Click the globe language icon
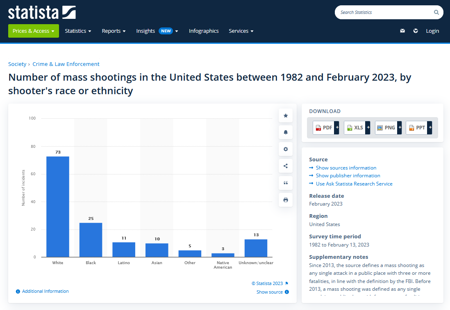 (416, 31)
